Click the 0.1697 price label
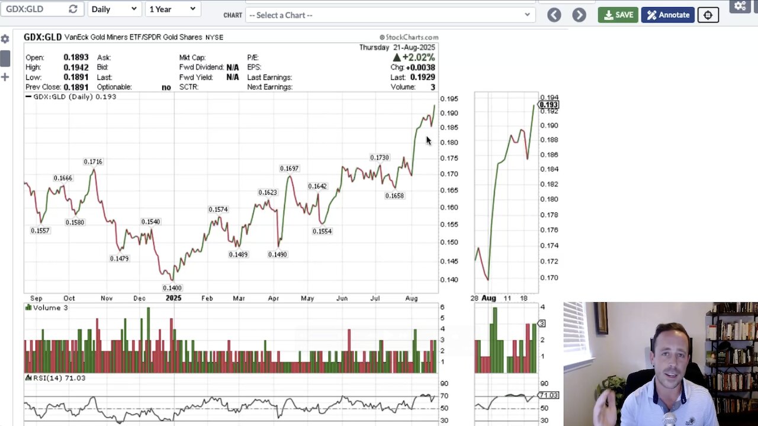 [x=290, y=169]
